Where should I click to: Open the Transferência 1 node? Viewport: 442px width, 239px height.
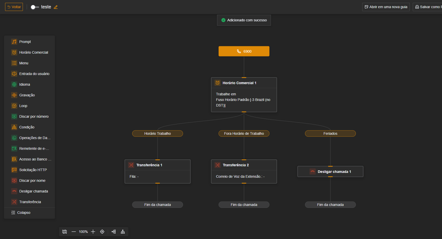(x=158, y=171)
